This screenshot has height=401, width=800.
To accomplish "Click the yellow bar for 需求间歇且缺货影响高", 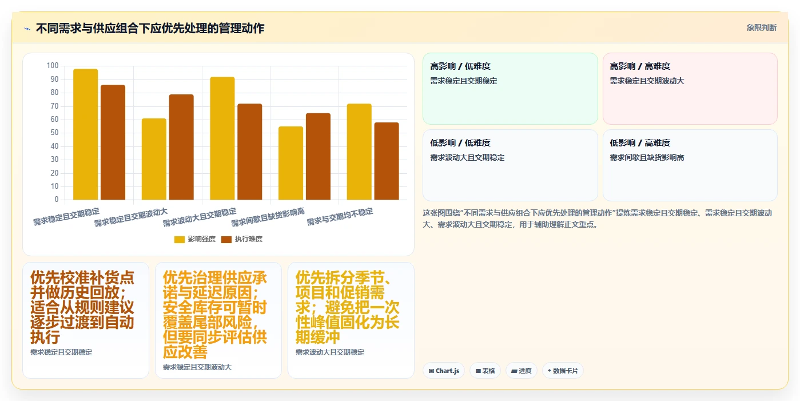I will (290, 163).
